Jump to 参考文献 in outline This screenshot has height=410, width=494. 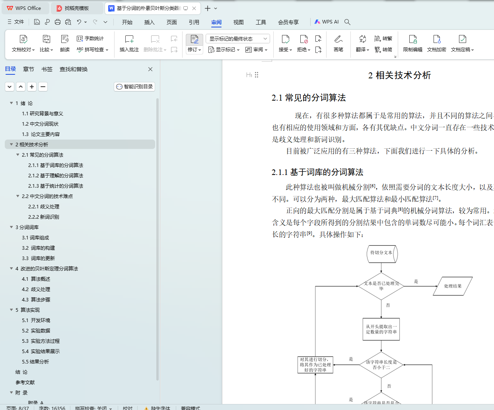click(25, 382)
